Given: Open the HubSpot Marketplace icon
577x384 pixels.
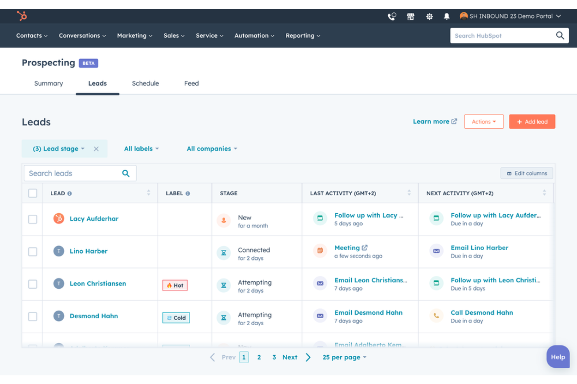Looking at the screenshot, I should coord(411,16).
